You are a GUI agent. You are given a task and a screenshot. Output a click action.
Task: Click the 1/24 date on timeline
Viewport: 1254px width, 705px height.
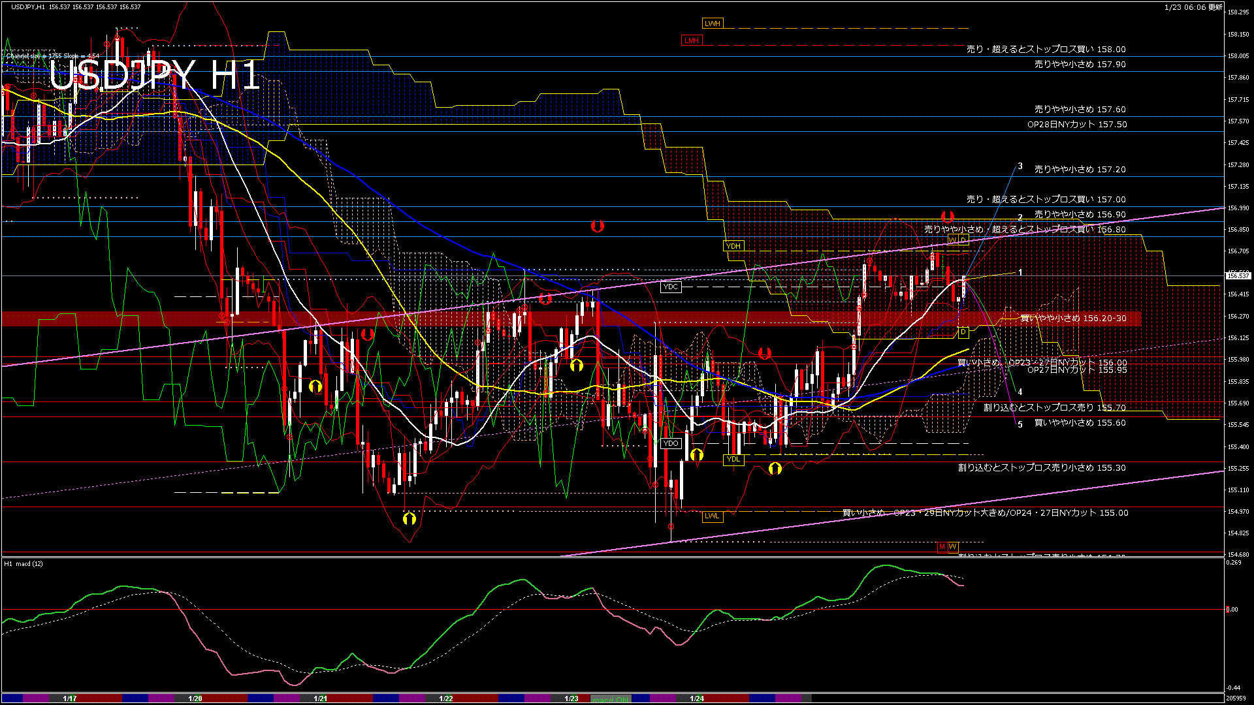pos(697,698)
